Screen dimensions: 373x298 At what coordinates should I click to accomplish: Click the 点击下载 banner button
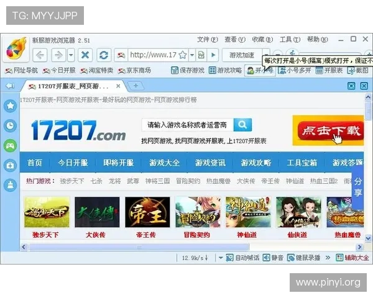pyautogui.click(x=331, y=131)
